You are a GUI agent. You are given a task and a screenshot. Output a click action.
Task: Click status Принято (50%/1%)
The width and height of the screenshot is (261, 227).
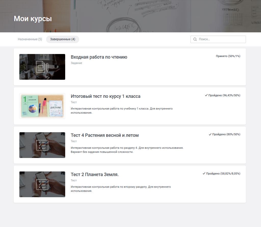coord(228,56)
